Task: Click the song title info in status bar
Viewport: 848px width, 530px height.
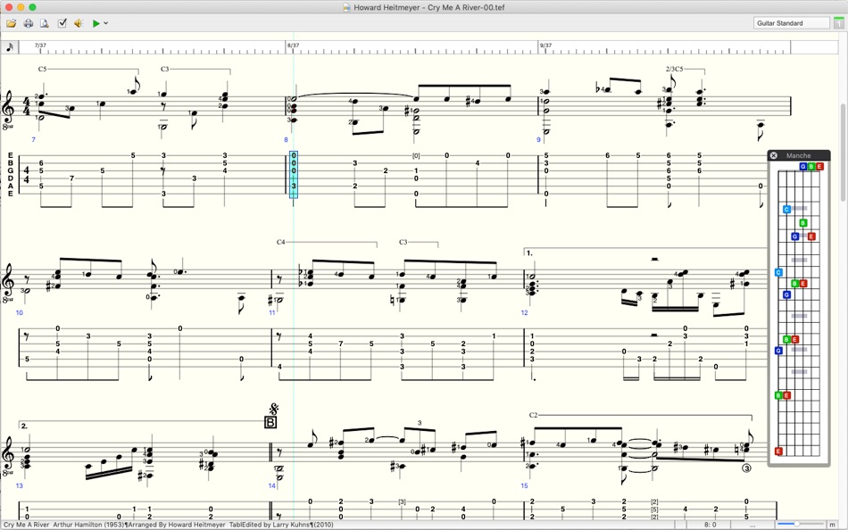Action: 169,525
